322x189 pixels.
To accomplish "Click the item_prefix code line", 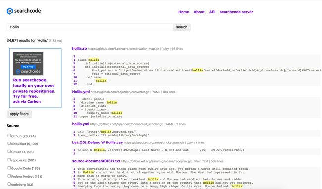I will pyautogui.click(x=113, y=135).
